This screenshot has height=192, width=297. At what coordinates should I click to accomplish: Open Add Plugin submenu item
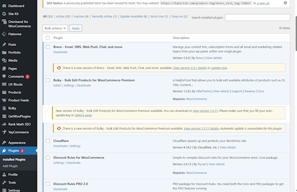tap(10, 166)
